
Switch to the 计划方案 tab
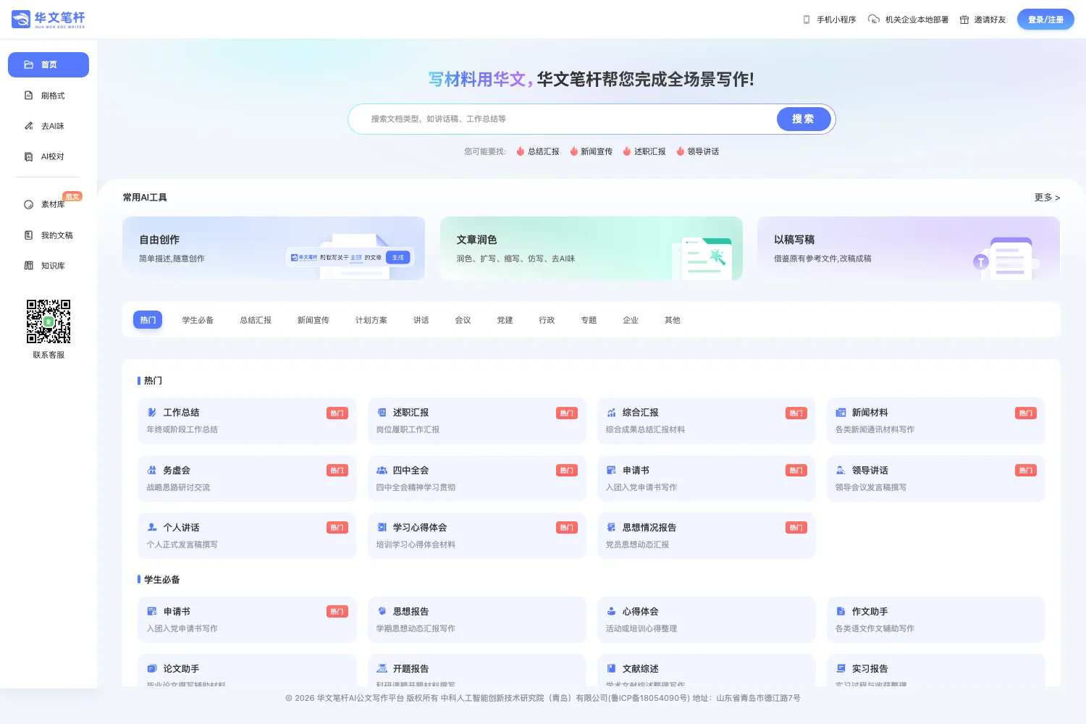(371, 320)
